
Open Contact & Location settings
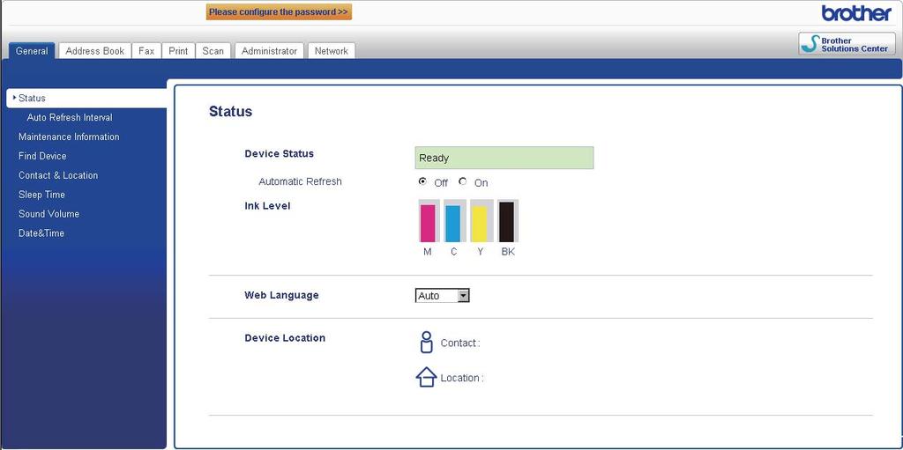coord(58,175)
